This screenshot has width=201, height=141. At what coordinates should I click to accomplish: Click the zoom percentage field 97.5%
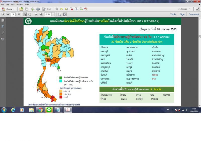tap(48, 14)
